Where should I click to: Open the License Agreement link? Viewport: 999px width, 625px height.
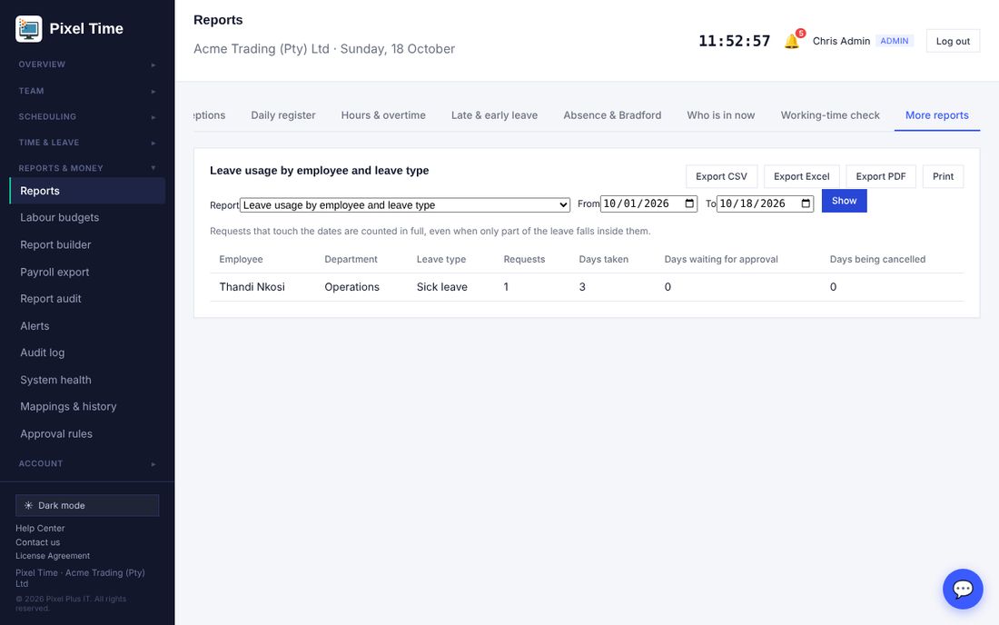coord(53,556)
